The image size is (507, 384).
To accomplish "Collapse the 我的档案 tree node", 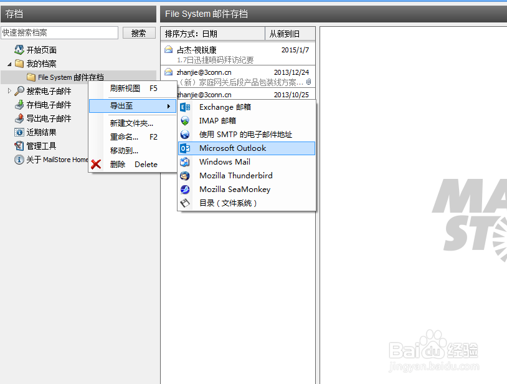I will click(9, 64).
